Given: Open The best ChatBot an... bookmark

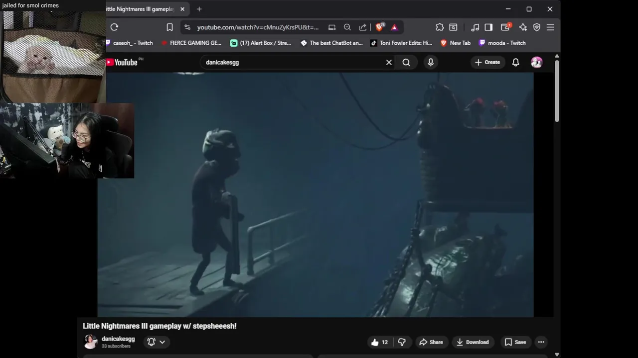Looking at the screenshot, I should tap(331, 43).
